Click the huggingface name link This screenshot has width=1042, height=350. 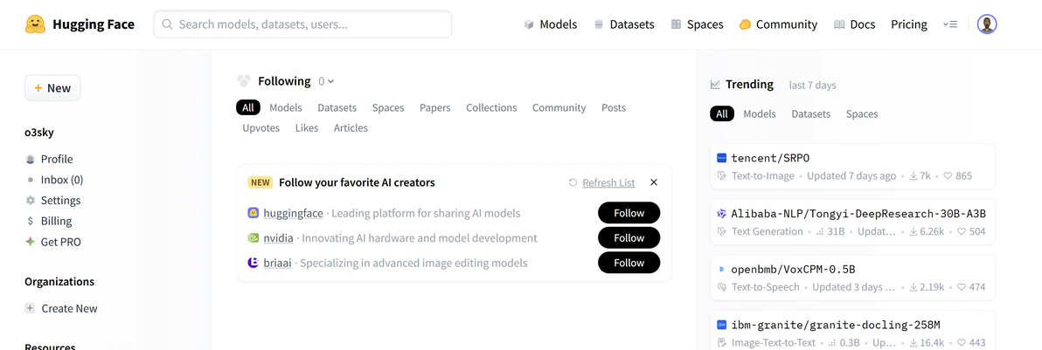point(293,213)
